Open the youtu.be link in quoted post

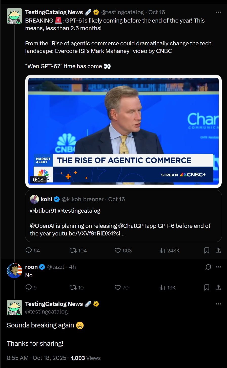pyautogui.click(x=88, y=233)
